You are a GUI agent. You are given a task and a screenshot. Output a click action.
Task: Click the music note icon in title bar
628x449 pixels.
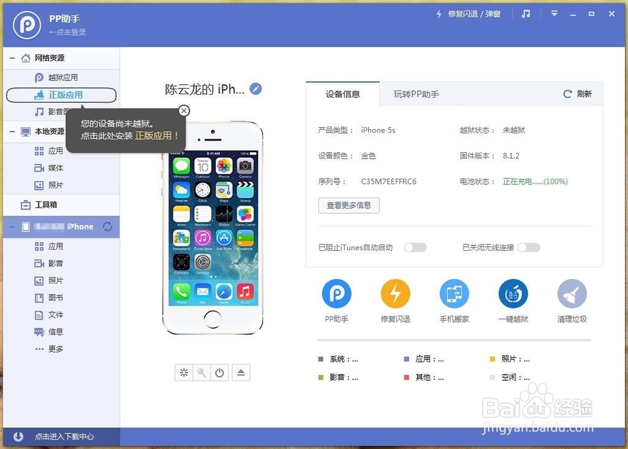click(526, 14)
